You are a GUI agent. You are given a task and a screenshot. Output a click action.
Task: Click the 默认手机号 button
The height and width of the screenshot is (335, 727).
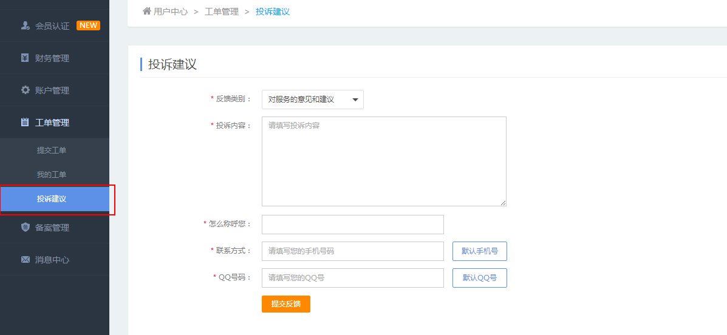click(x=479, y=251)
